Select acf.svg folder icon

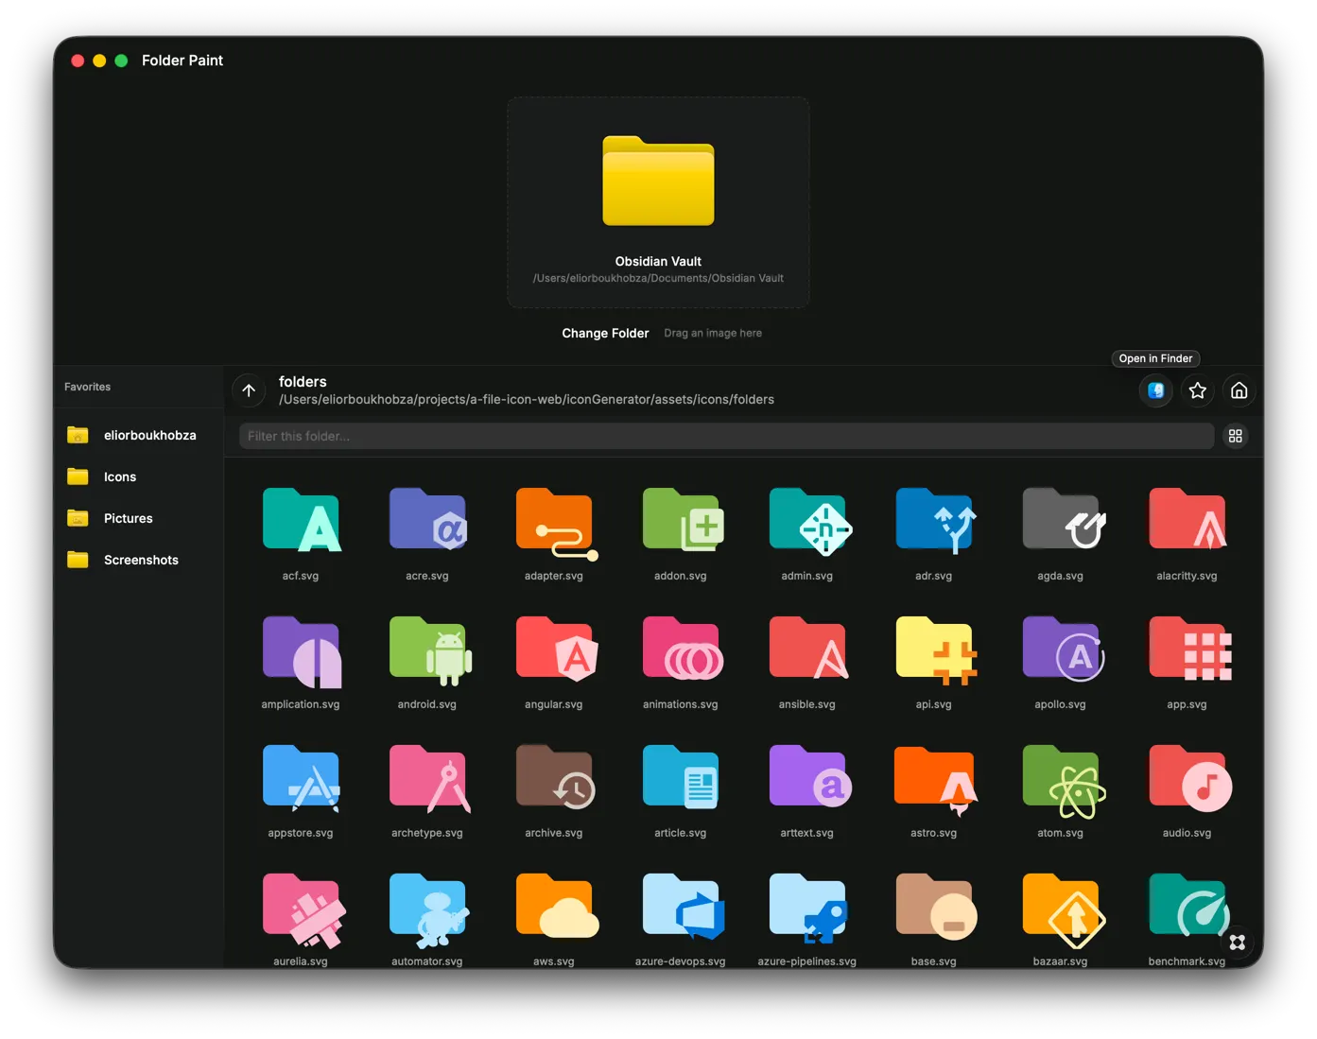tap(301, 519)
